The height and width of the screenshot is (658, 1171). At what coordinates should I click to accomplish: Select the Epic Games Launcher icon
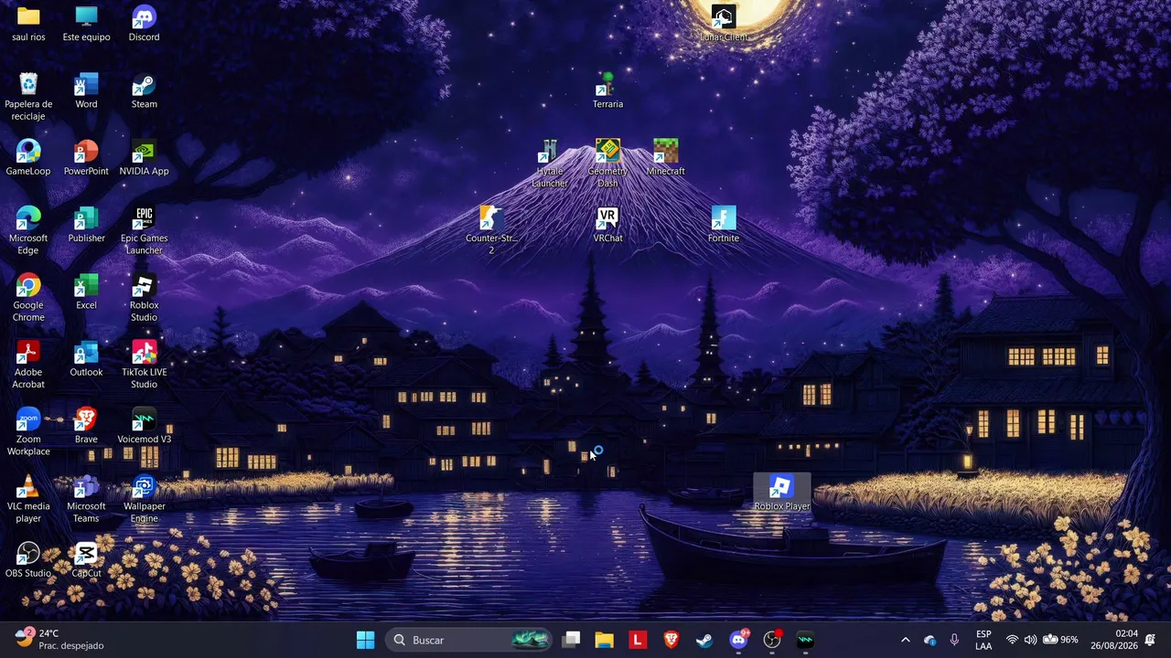click(144, 230)
